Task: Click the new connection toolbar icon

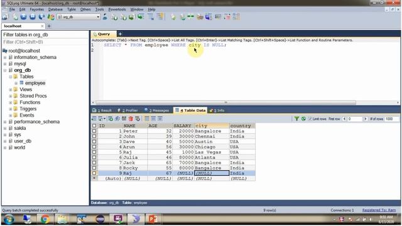Action: click(x=5, y=17)
